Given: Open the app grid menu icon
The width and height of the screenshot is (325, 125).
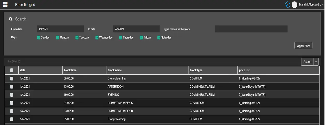Looking at the screenshot, I should tap(5, 4).
